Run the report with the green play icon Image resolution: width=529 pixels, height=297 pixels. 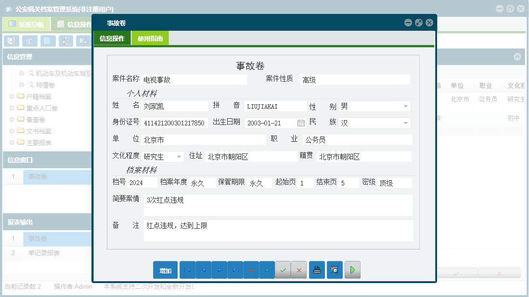click(x=352, y=270)
